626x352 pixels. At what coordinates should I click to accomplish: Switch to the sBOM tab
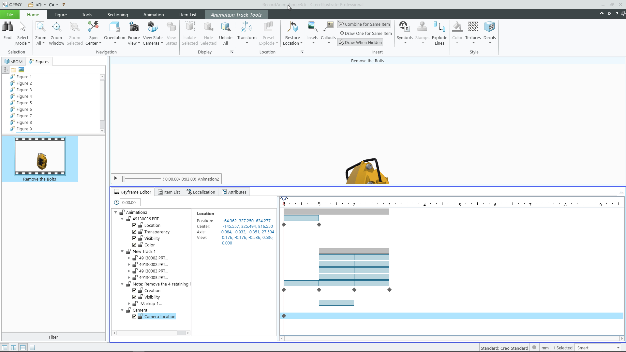coord(14,62)
